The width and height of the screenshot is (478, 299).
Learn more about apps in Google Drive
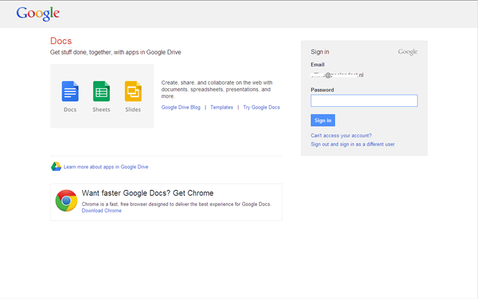[x=106, y=167]
